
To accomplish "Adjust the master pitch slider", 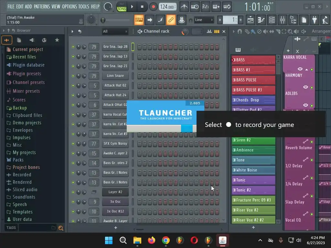I will (x=115, y=20).
